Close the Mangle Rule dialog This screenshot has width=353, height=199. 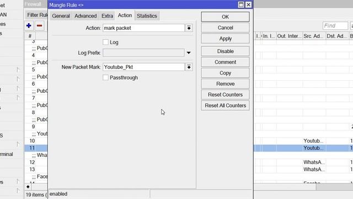pyautogui.click(x=248, y=5)
